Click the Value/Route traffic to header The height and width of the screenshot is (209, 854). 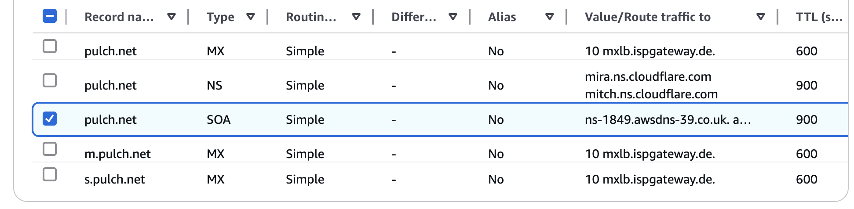[x=647, y=17]
